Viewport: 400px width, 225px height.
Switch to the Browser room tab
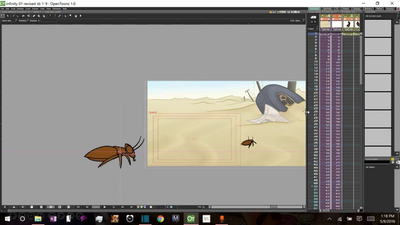[x=390, y=9]
